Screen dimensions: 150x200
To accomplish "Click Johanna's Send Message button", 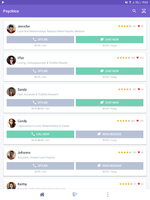I will point(109,166).
